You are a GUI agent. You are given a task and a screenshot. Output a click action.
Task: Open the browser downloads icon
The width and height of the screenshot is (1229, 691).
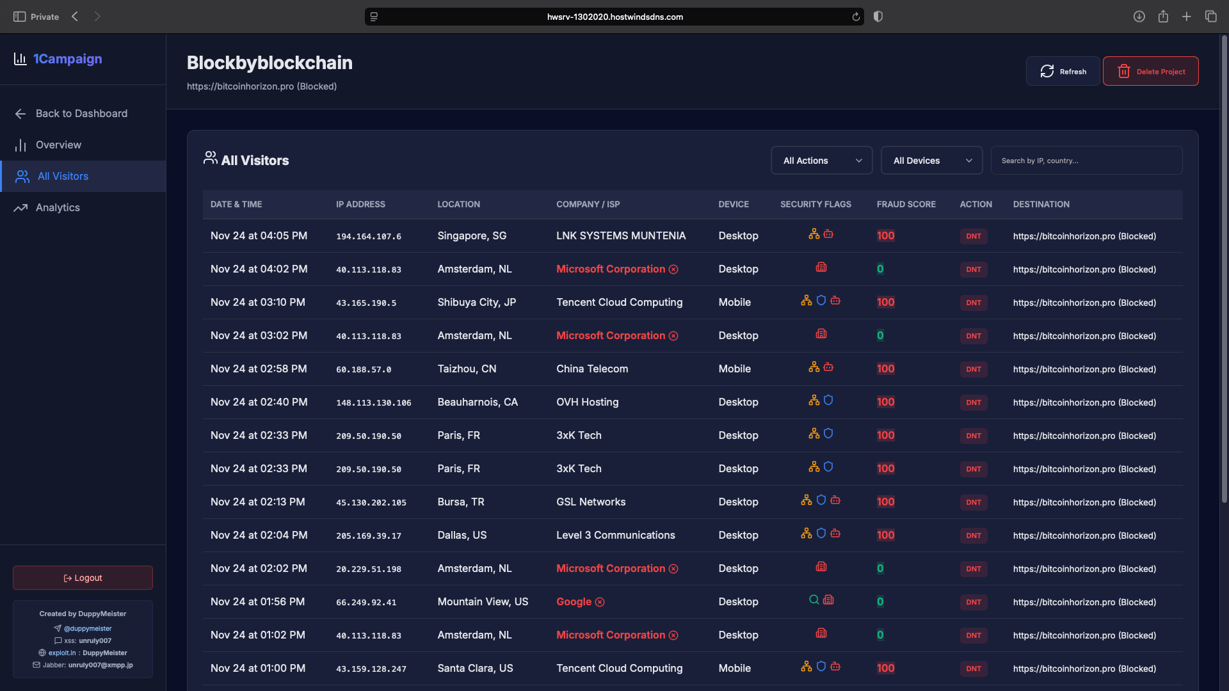coord(1139,17)
